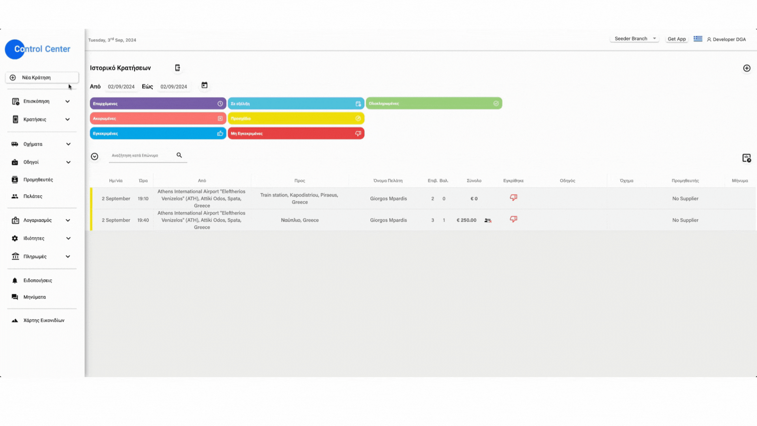This screenshot has width=757, height=426.
Task: Toggle the Ακυρωμένες status filter
Action: coord(158,118)
